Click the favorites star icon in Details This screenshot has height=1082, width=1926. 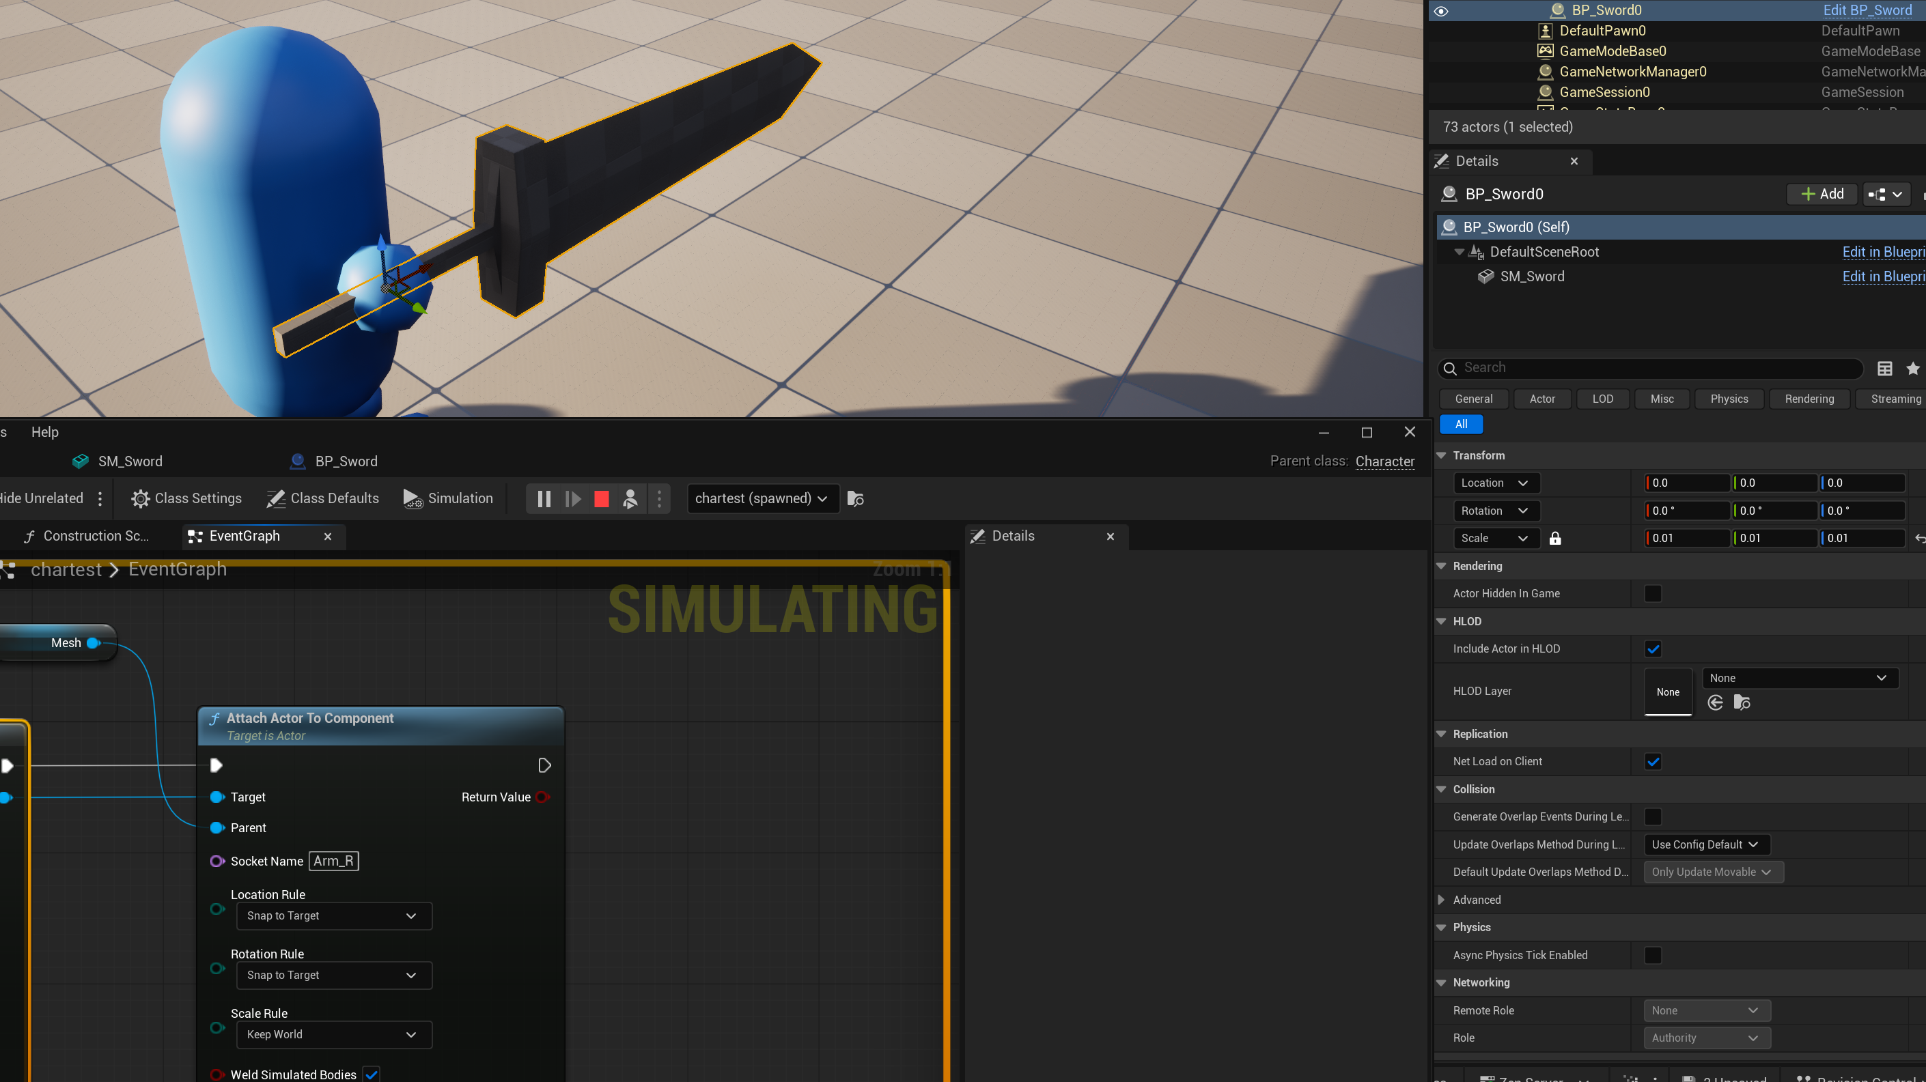tap(1912, 369)
